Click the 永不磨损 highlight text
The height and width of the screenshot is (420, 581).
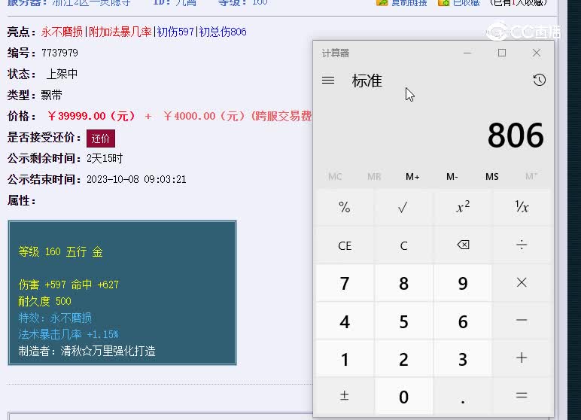pos(62,32)
